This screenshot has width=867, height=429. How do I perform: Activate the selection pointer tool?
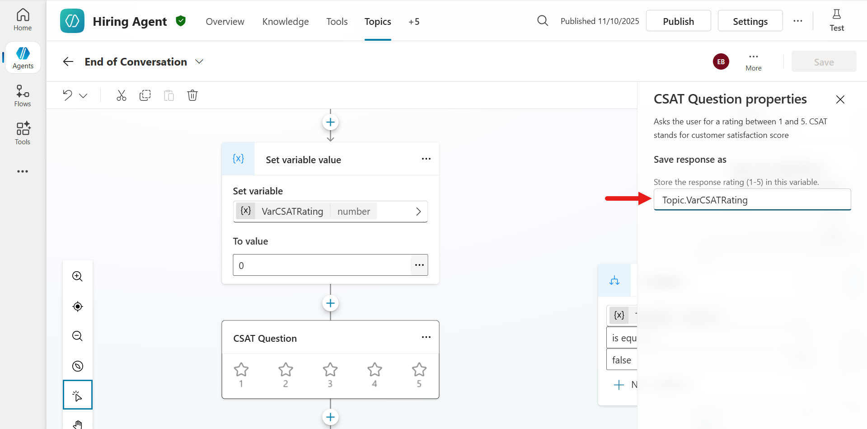tap(78, 395)
